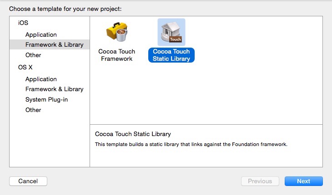This screenshot has width=332, height=195.
Task: Click the iOS section header
Action: point(23,23)
